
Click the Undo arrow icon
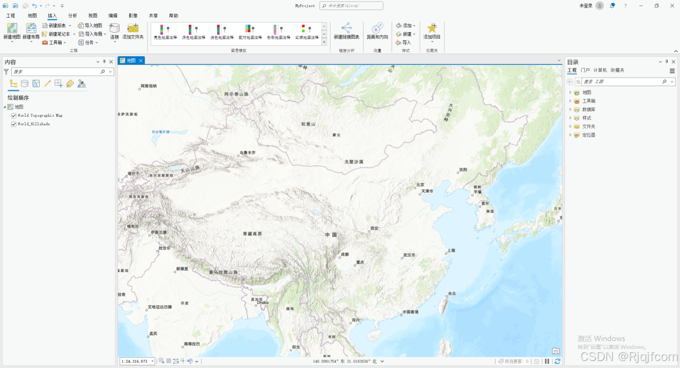(34, 5)
